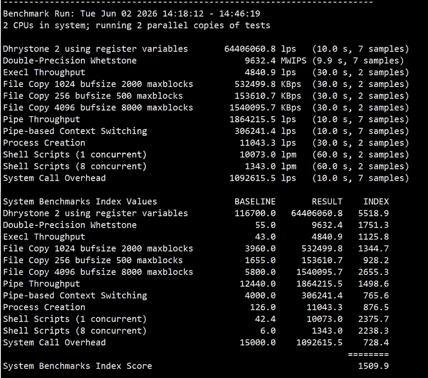Click the baseline value 12440.0
The width and height of the screenshot is (428, 378).
[x=258, y=284]
